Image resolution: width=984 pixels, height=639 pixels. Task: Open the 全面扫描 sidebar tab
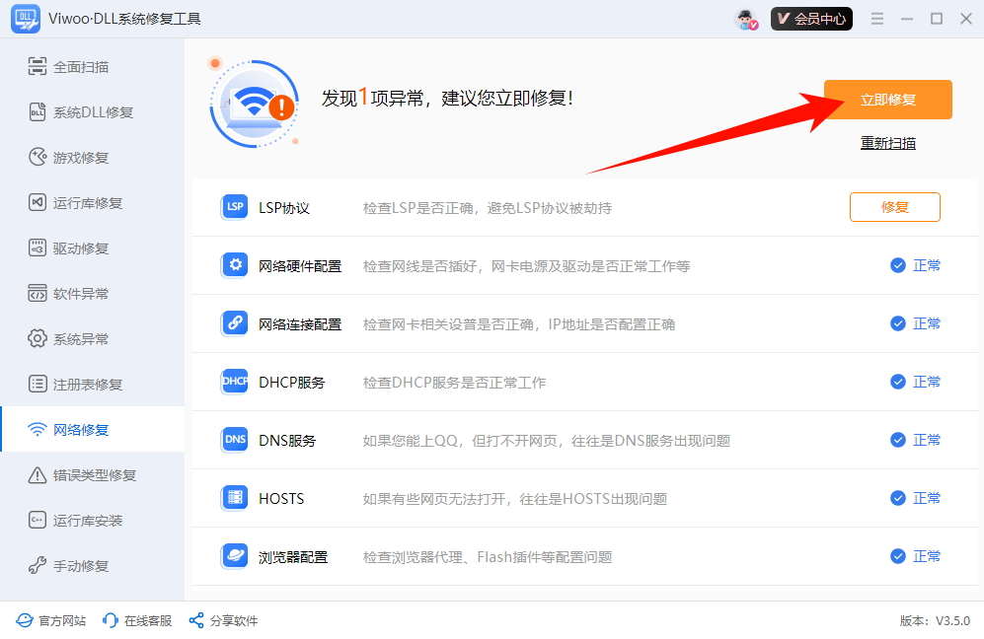[81, 67]
